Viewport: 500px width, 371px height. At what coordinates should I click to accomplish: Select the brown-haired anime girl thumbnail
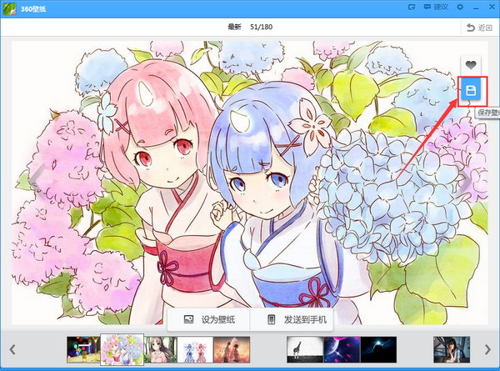tap(160, 349)
